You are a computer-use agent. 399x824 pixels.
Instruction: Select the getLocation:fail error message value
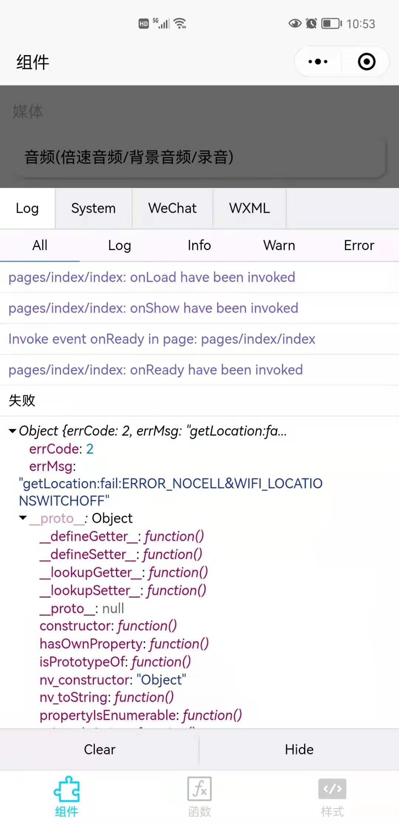pos(171,492)
